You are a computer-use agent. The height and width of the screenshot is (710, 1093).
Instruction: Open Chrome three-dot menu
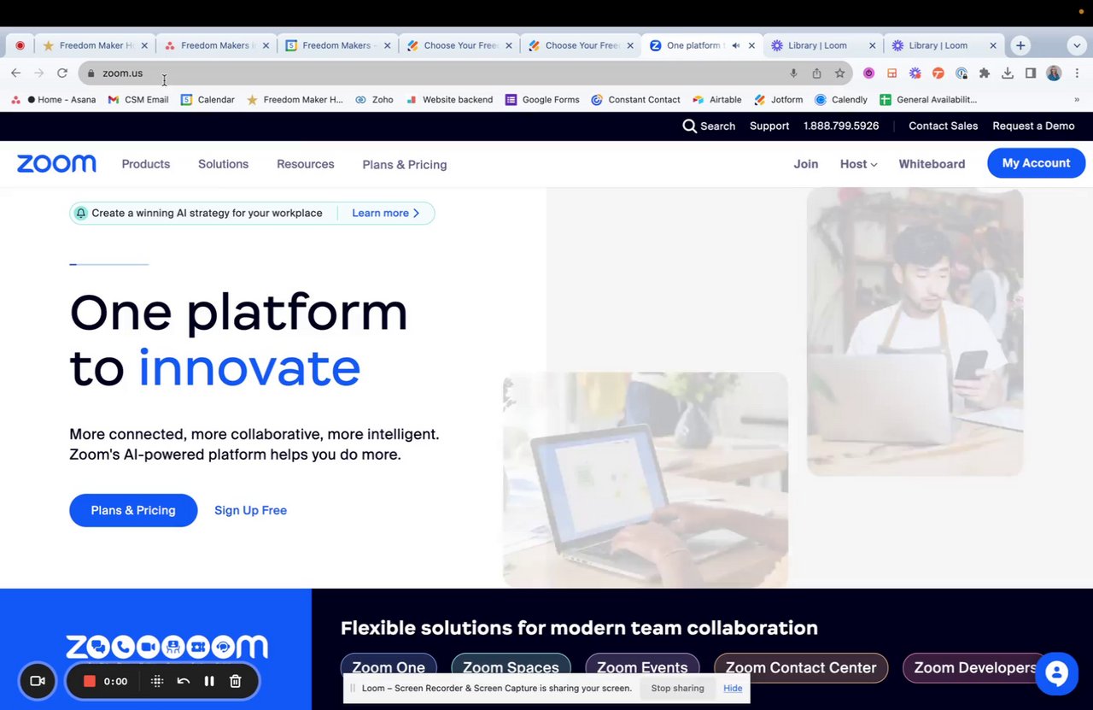tap(1078, 73)
